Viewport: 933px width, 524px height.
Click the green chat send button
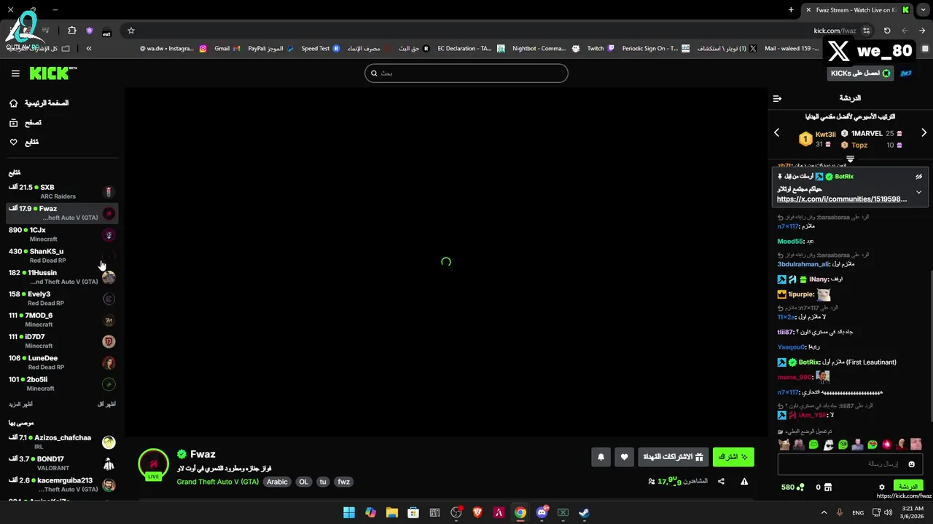pyautogui.click(x=907, y=487)
